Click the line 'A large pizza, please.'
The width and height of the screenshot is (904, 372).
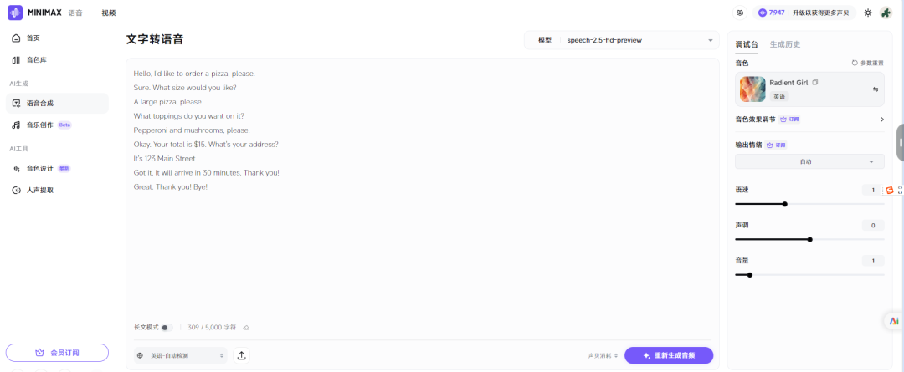point(168,102)
